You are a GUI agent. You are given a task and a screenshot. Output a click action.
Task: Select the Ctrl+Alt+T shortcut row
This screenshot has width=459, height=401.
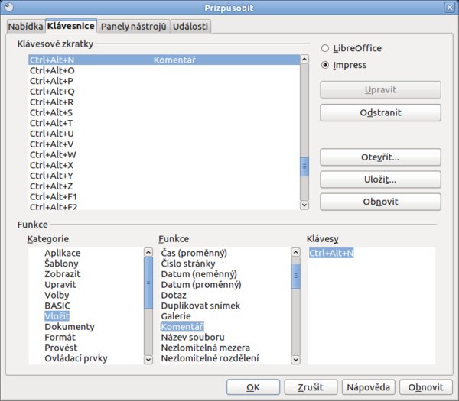(164, 123)
